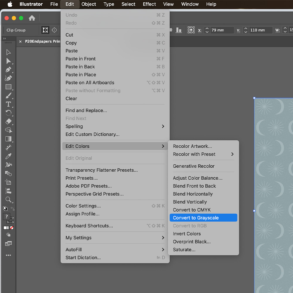This screenshot has width=293, height=293.
Task: Open the Apple menu
Action: click(x=10, y=4)
